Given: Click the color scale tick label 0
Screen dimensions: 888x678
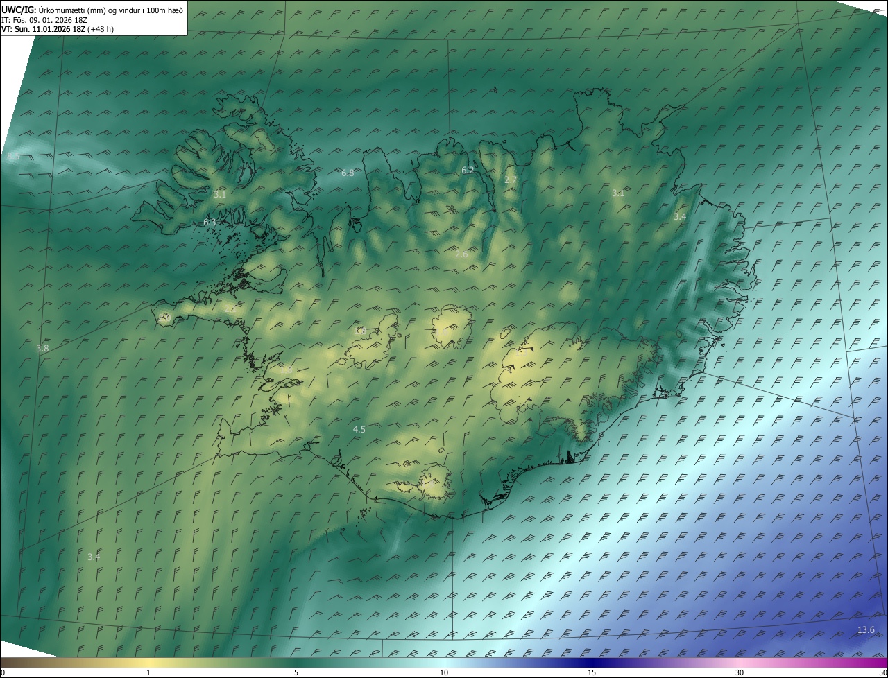Looking at the screenshot, I should 3,672.
